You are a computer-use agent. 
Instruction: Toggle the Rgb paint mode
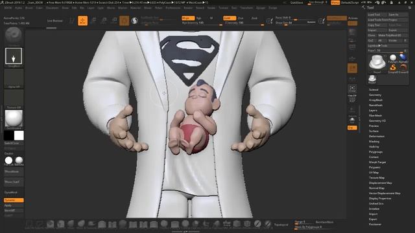(199, 18)
